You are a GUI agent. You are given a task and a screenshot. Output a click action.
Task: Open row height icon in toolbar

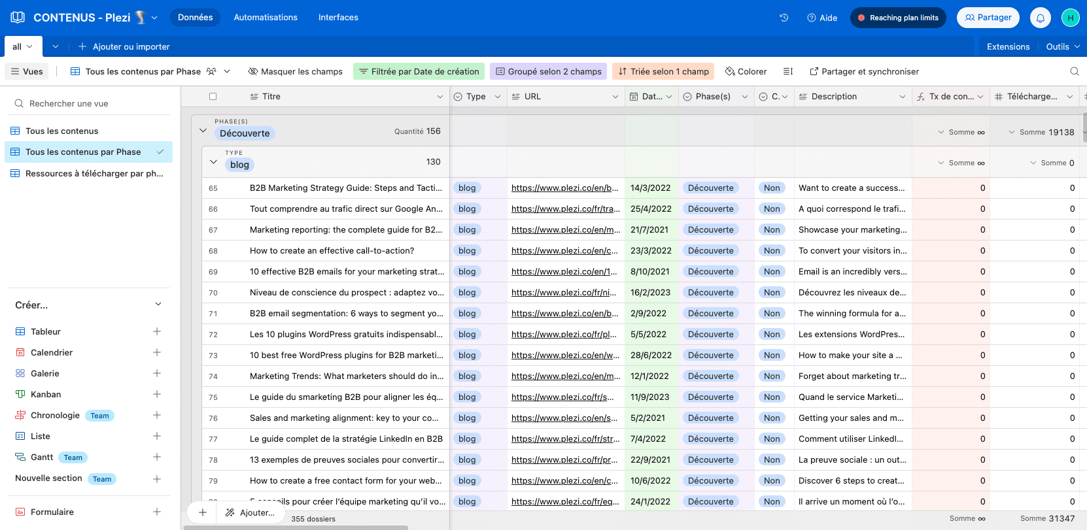[788, 71]
